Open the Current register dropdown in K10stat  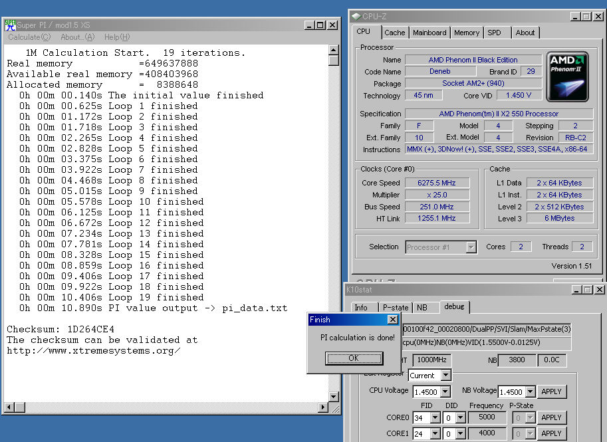[x=446, y=375]
